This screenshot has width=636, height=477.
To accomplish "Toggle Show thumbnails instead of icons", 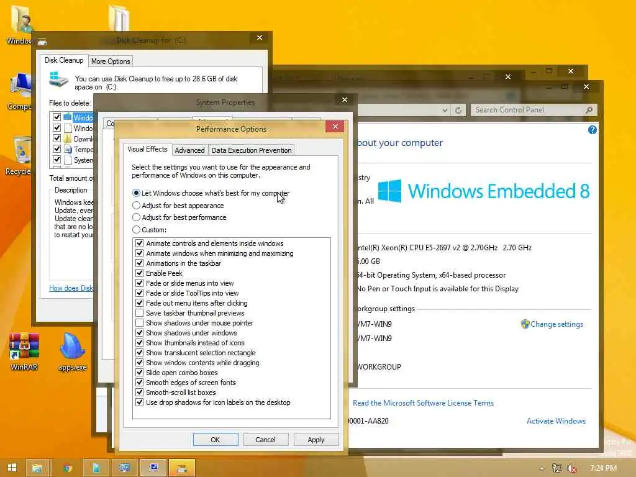I will pyautogui.click(x=140, y=343).
